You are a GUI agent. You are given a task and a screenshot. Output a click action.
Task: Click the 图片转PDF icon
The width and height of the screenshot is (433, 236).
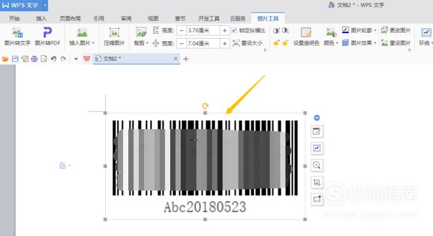coord(48,33)
